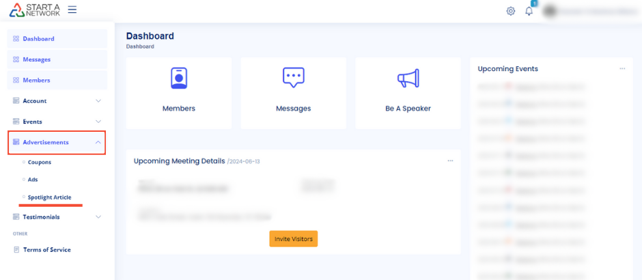642x280 pixels.
Task: Open Upcoming Meeting Details three-dot menu
Action: (x=450, y=161)
